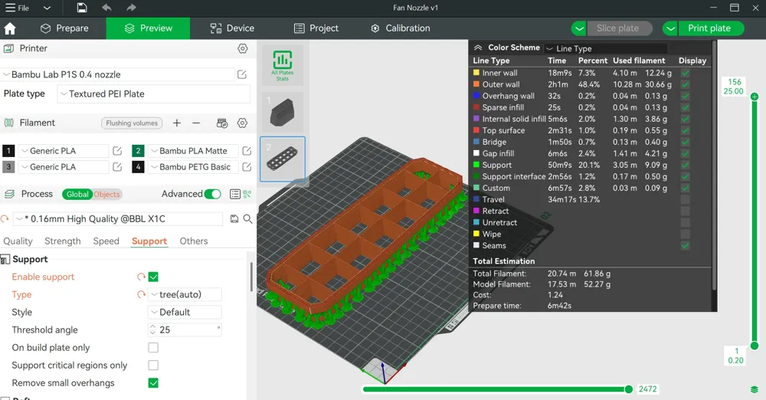The height and width of the screenshot is (400, 766).
Task: Go to the home screen icon
Action: click(x=10, y=28)
